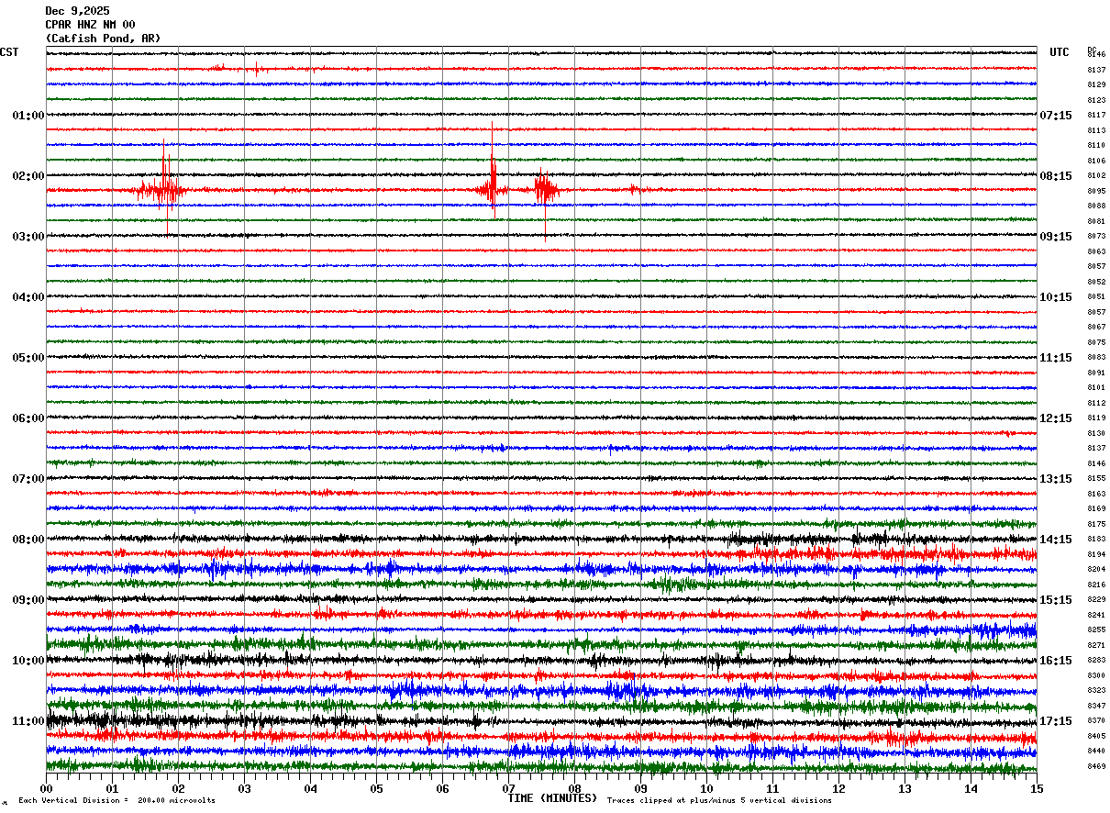Click DC offset value 8083
This screenshot has width=1110, height=813.
[1096, 358]
